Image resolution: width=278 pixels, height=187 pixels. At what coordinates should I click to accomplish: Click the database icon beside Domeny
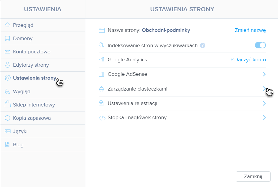click(7, 38)
